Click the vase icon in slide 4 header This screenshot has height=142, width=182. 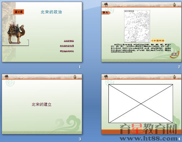coord(174,77)
